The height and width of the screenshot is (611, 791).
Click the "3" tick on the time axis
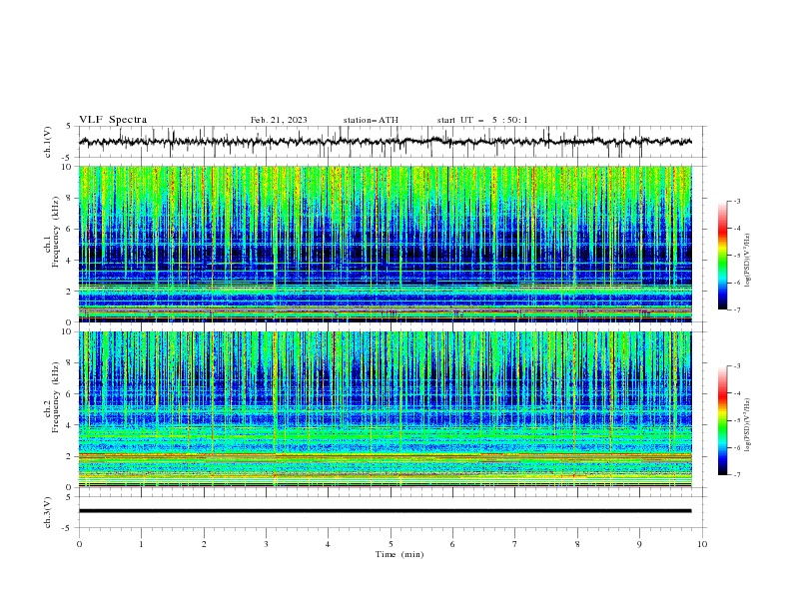coord(266,544)
